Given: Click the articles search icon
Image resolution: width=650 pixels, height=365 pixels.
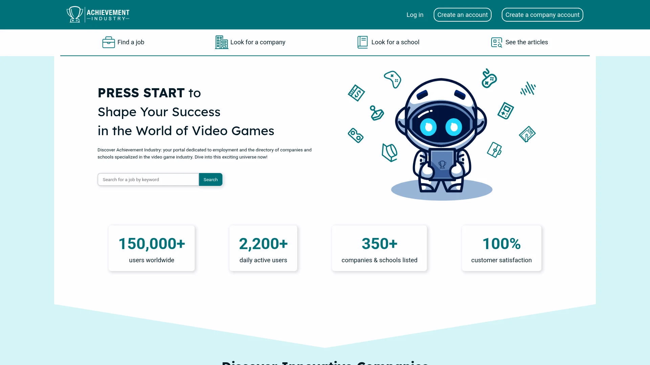Looking at the screenshot, I should pyautogui.click(x=496, y=42).
